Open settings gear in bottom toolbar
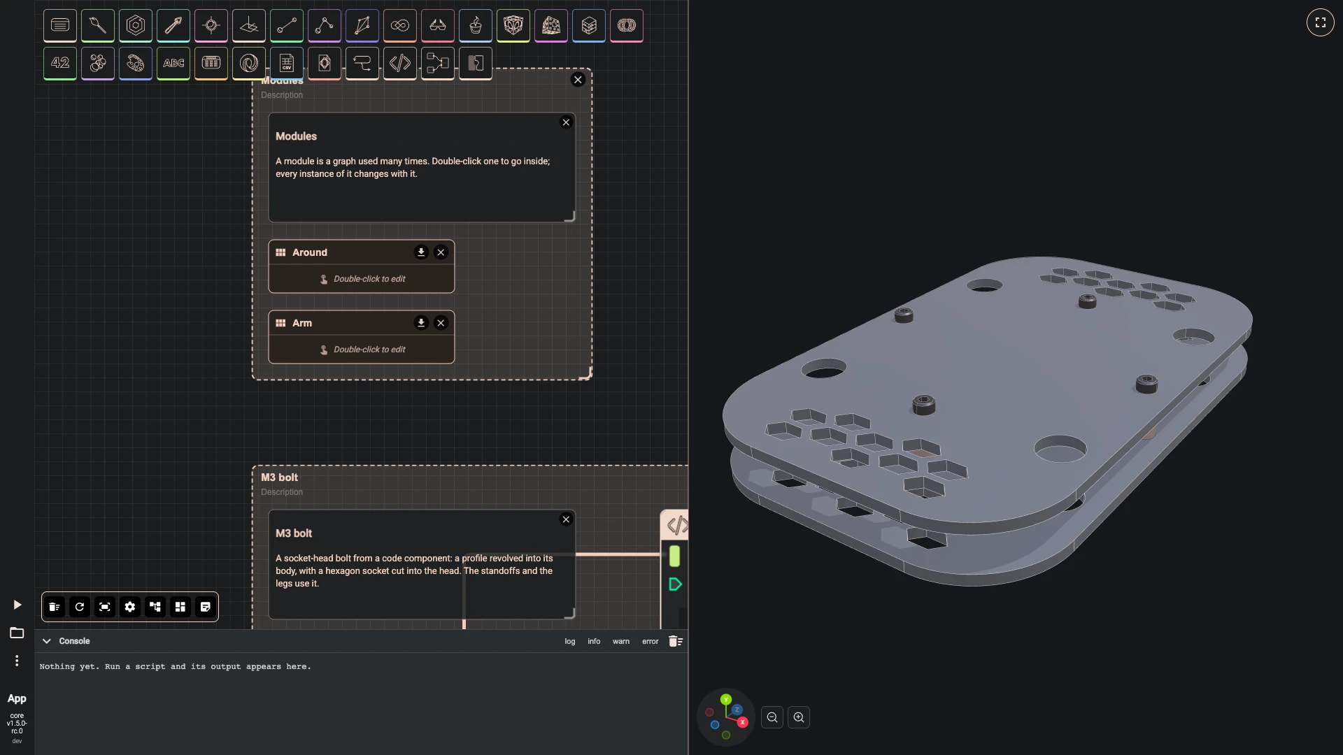The height and width of the screenshot is (755, 1343). point(130,607)
